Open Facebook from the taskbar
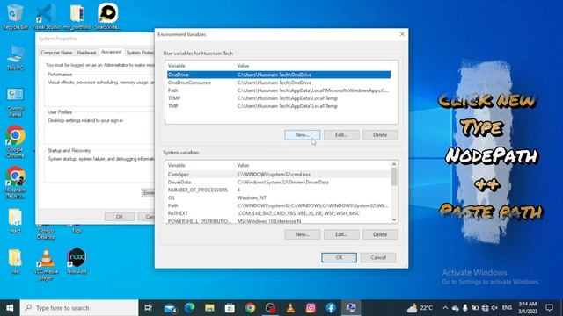Viewport: 563px width, 316px height. (x=331, y=308)
